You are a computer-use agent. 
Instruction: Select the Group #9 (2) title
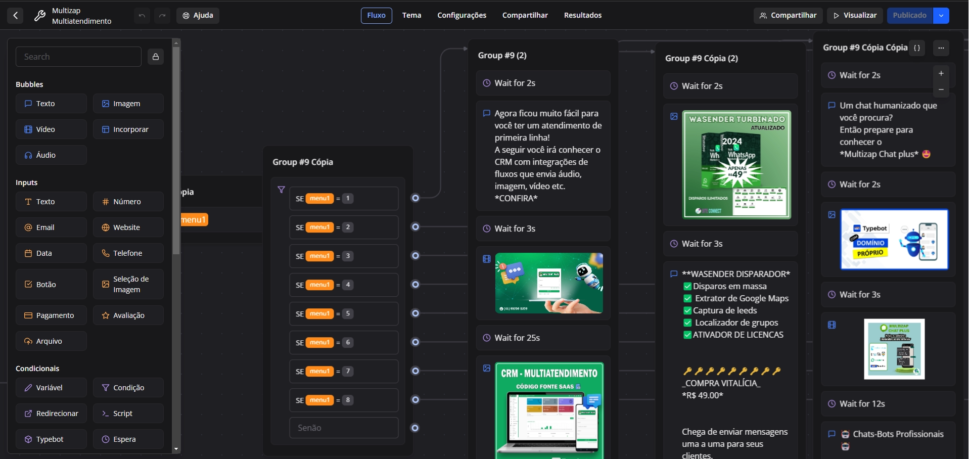pos(502,56)
